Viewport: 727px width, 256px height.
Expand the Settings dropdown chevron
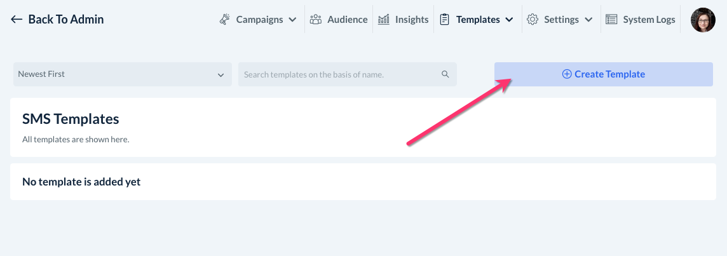click(x=588, y=20)
